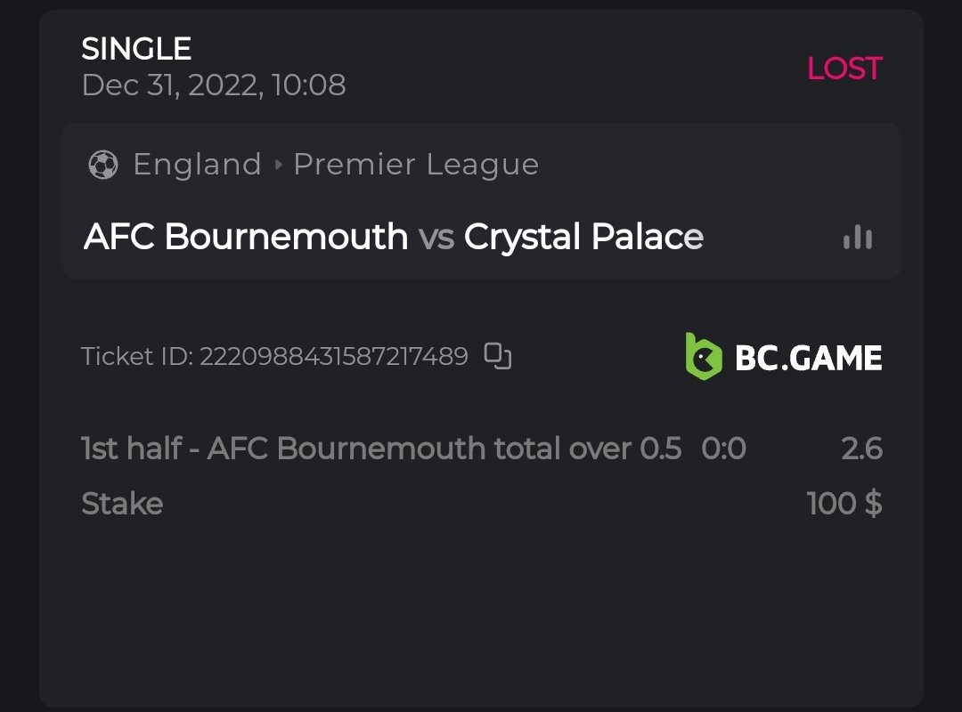Click the 2.6 odds value
The height and width of the screenshot is (712, 962).
(x=861, y=449)
